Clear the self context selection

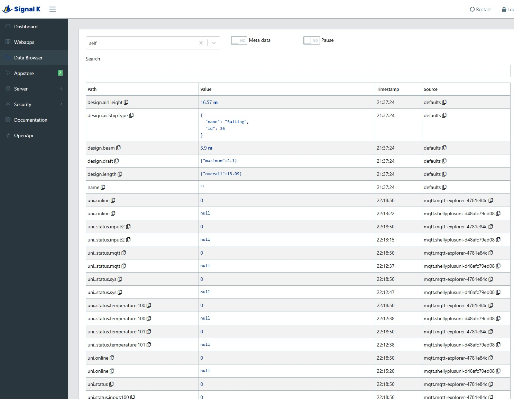click(x=201, y=43)
